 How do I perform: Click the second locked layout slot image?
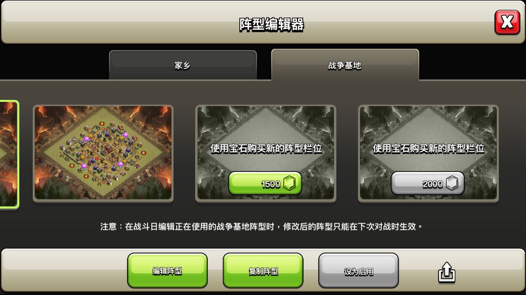[428, 153]
